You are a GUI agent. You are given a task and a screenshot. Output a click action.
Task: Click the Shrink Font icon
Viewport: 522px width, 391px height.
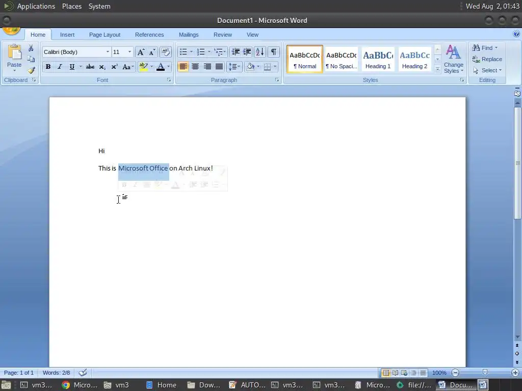(152, 52)
